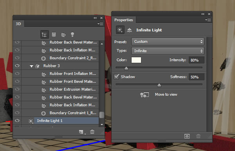235x151 pixels.
Task: Click the Infinite Light 1 sun icon
Action: [x=31, y=121]
